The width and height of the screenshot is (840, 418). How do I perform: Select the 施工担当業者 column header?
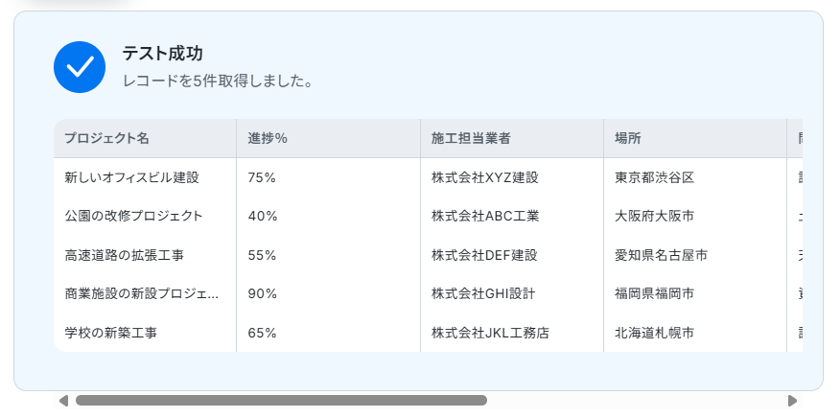(471, 138)
